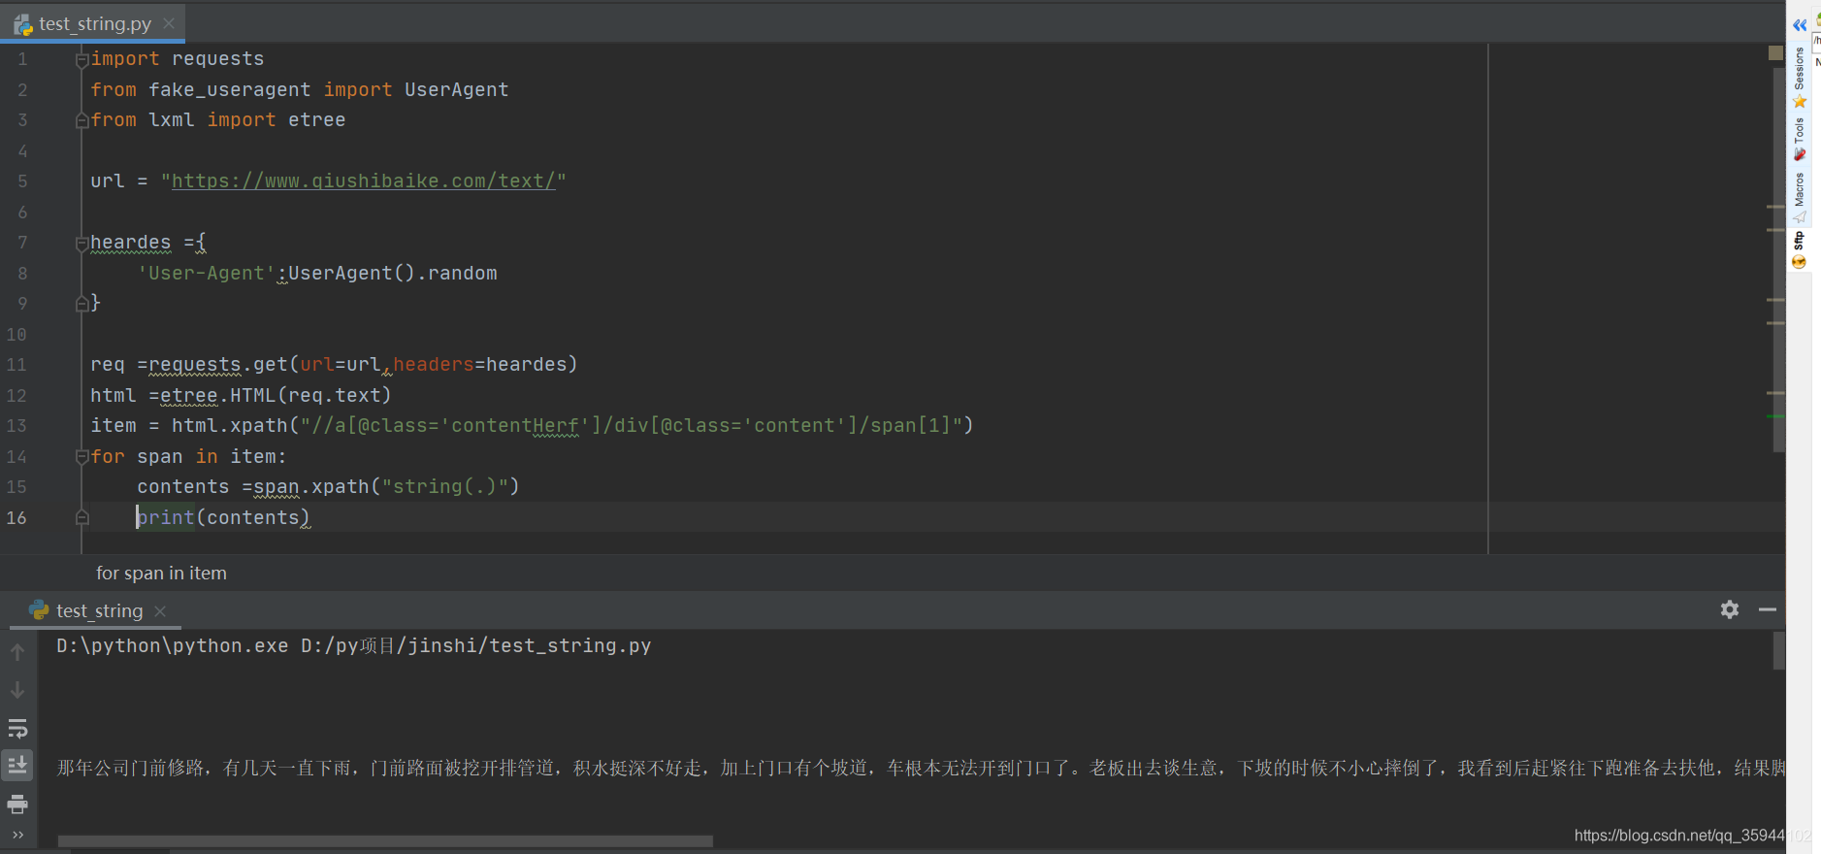Click 'etree' in the lxml import line
Viewport: 1821px width, 854px height.
316,119
